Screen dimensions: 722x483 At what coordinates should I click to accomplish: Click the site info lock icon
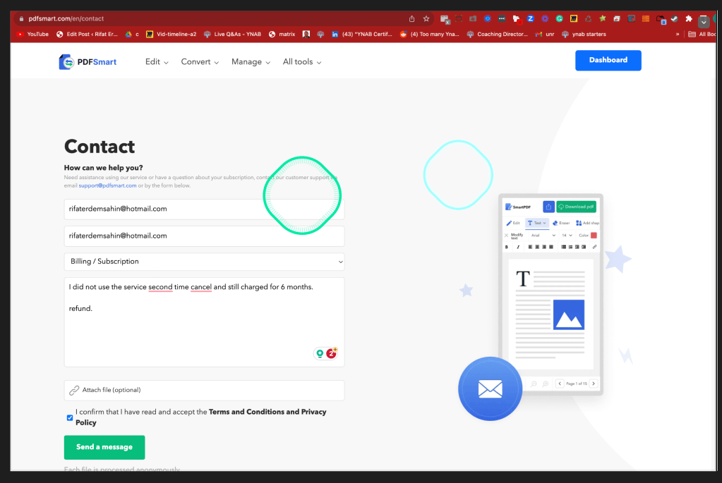(x=21, y=19)
